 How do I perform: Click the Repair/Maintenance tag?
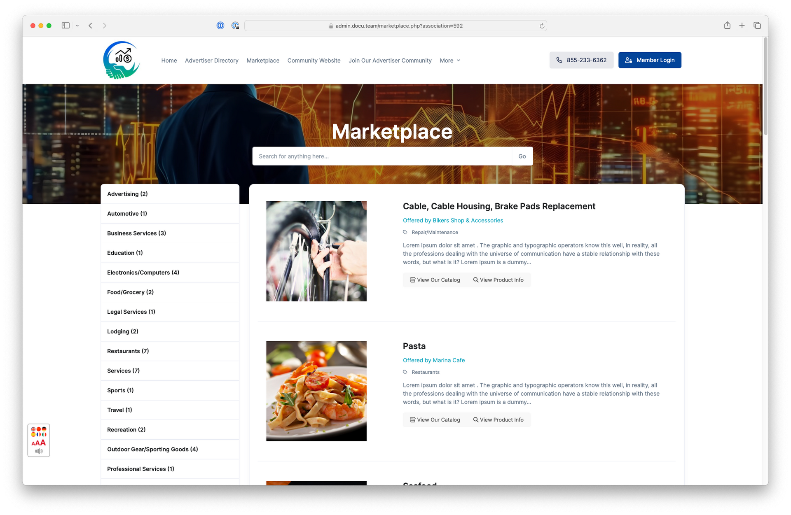pyautogui.click(x=435, y=233)
